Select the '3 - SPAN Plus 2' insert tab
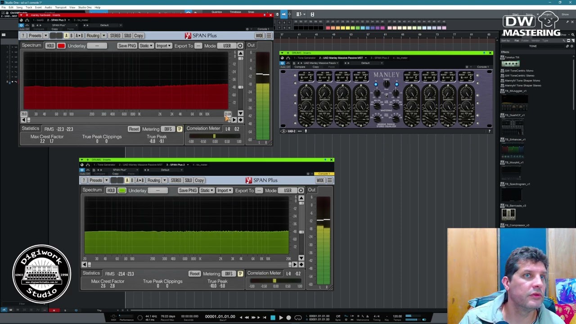Screen dimensions: 576x324 click(x=175, y=165)
